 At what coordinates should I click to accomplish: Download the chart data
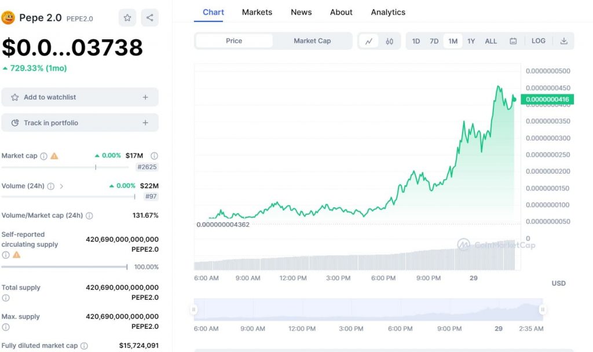pos(564,41)
